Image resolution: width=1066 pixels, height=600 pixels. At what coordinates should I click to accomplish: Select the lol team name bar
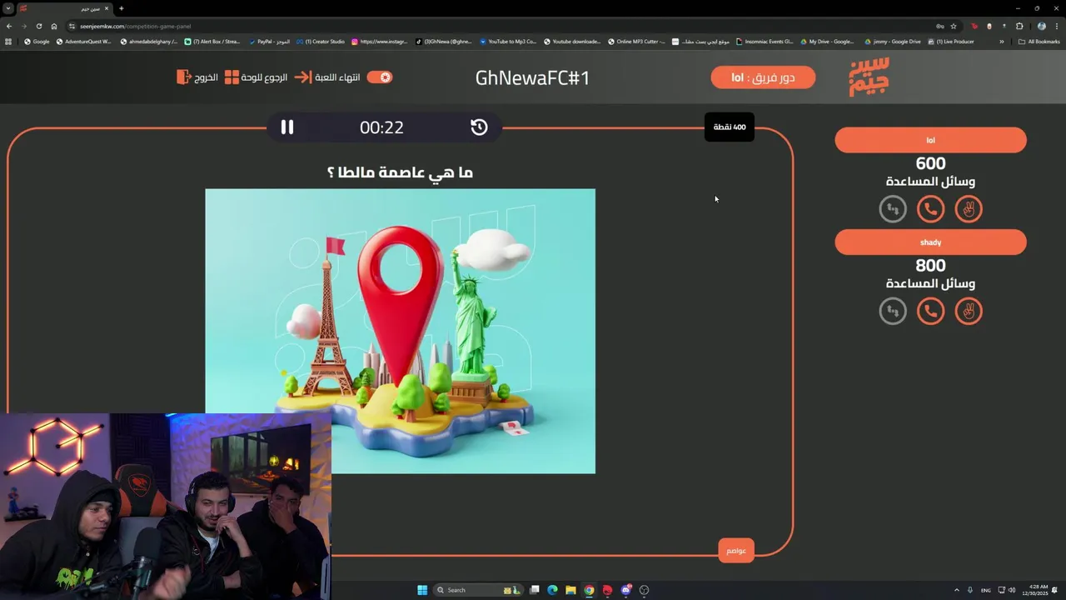click(x=930, y=140)
